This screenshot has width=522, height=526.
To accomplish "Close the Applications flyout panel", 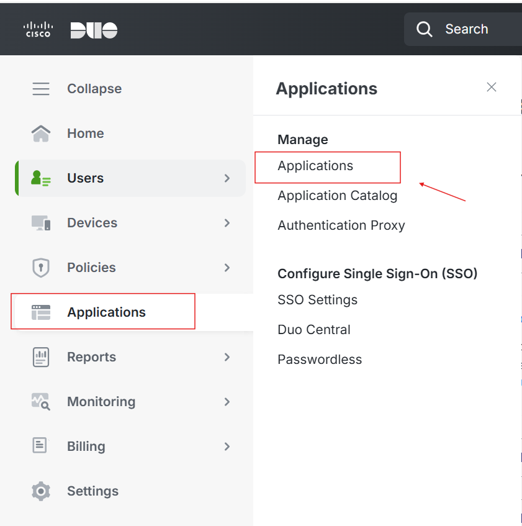I will [492, 87].
